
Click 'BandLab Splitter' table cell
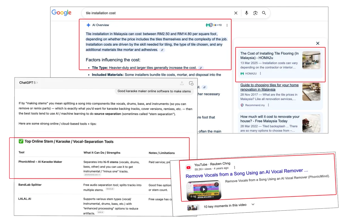click(30, 185)
